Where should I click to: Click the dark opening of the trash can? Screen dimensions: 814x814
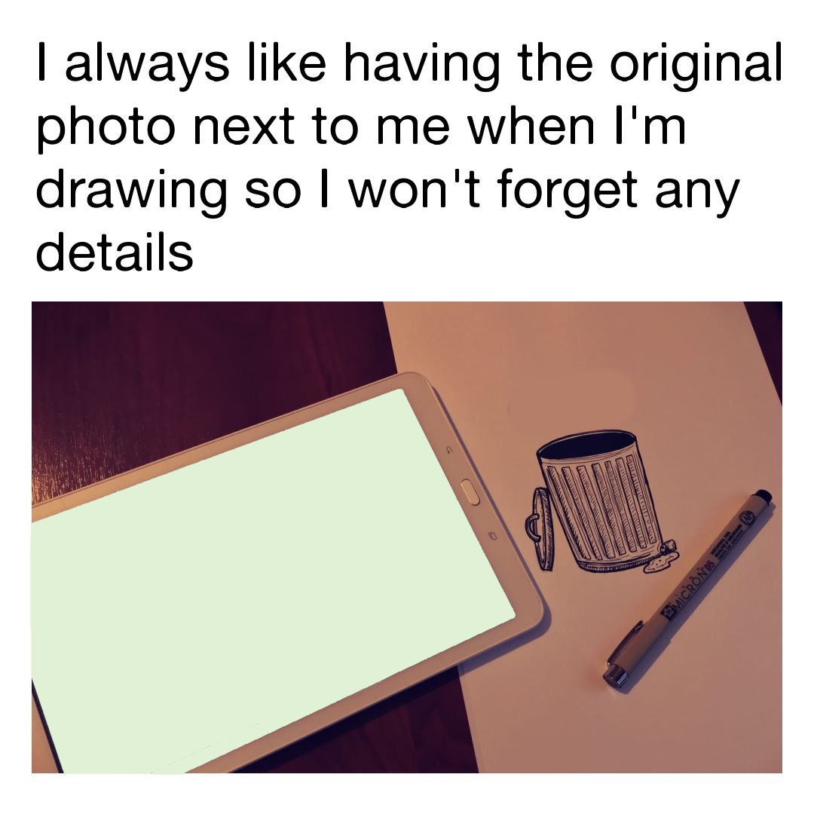pyautogui.click(x=586, y=444)
